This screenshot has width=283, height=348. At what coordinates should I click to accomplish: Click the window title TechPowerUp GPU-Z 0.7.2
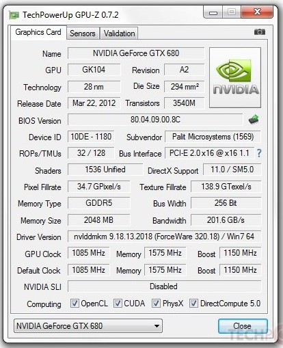pyautogui.click(x=70, y=15)
